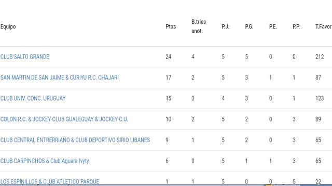Open CLUB UNIV. CONC. URUGUAY link
The image size is (332, 186).
(33, 99)
